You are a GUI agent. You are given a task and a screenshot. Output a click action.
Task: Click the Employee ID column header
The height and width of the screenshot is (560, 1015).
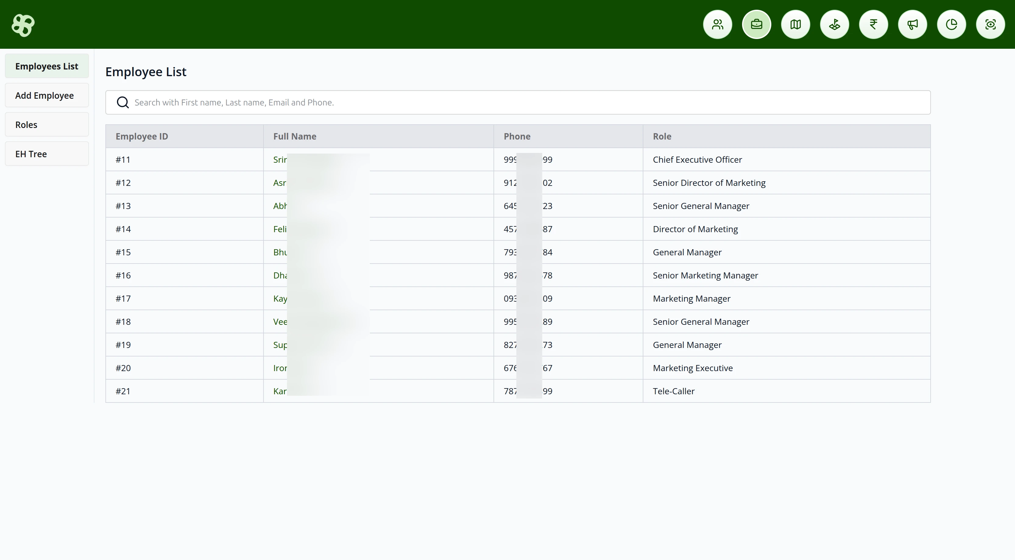pos(142,136)
